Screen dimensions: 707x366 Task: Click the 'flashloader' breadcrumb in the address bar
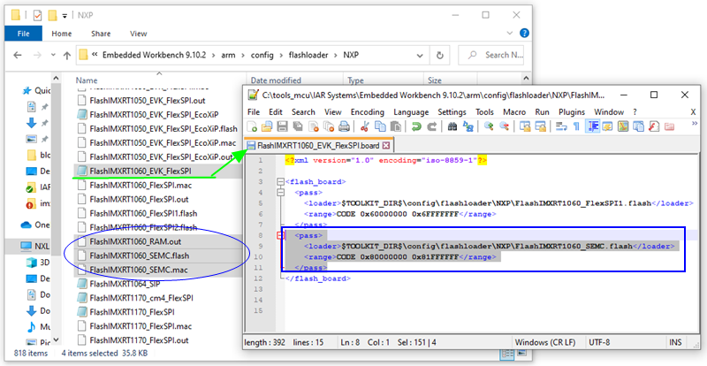coord(308,55)
